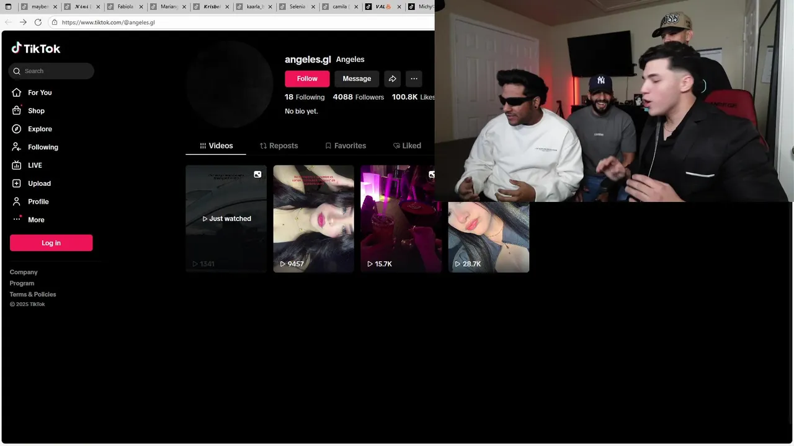The width and height of the screenshot is (794, 446).
Task: Switch to the Mariang browser tab
Action: (x=169, y=7)
